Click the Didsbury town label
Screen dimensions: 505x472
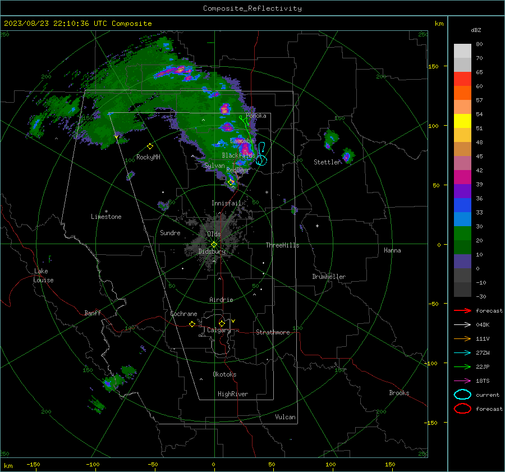click(212, 251)
